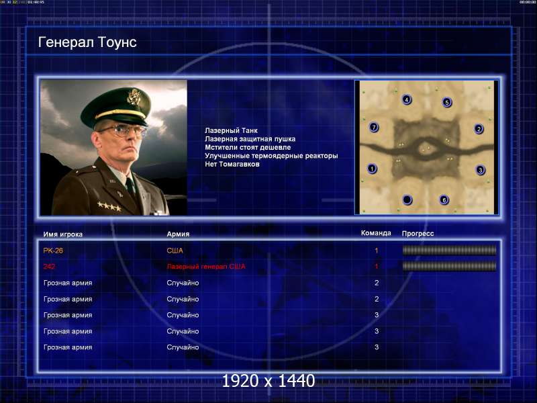Image resolution: width=537 pixels, height=403 pixels.
Task: Click the unnumbered black start position marker
Action: pyautogui.click(x=407, y=199)
